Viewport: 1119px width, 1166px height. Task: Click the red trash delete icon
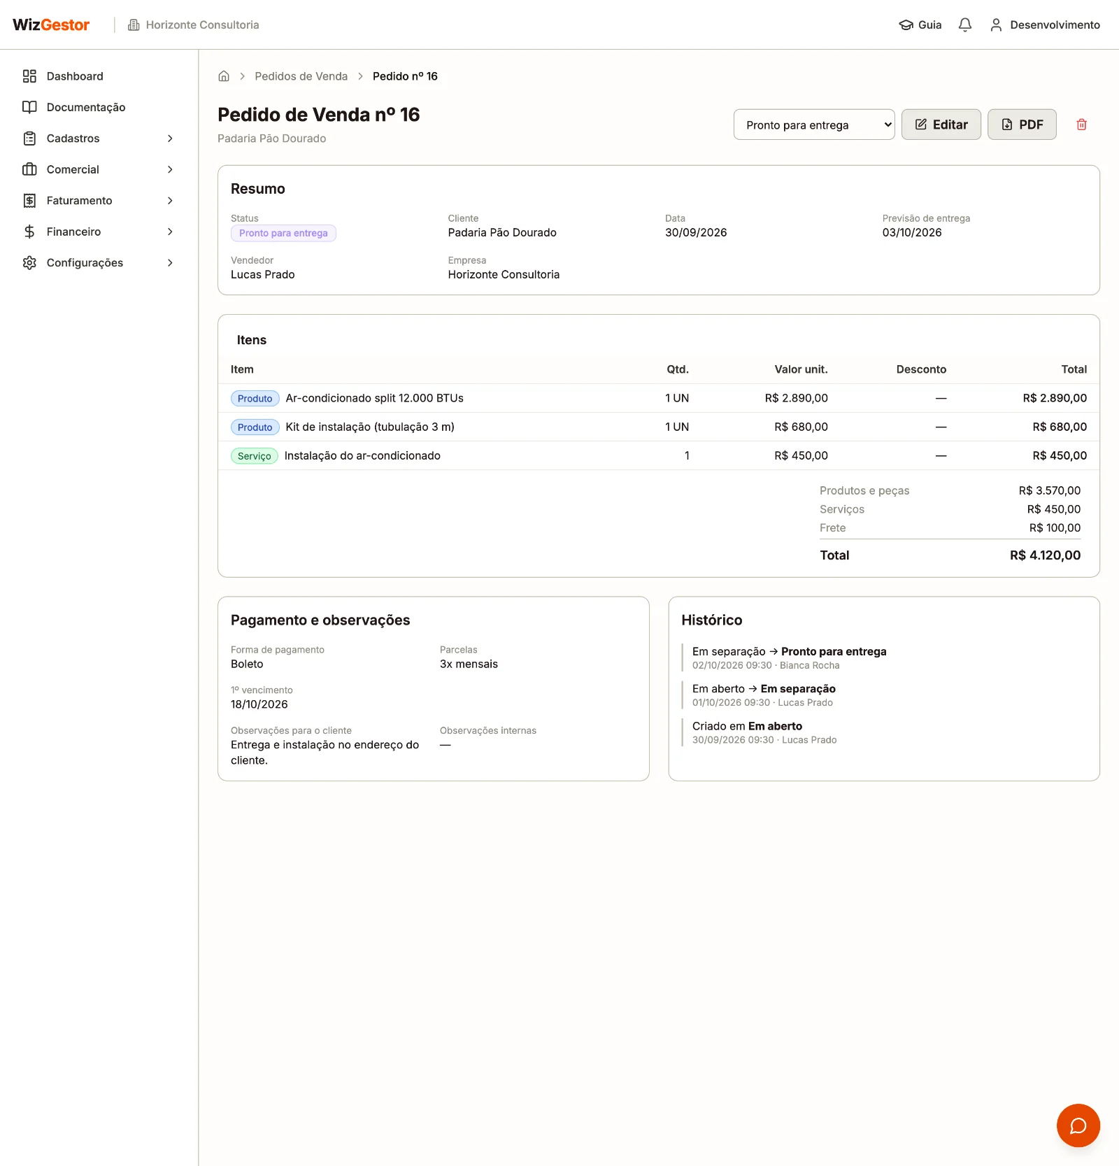1081,125
